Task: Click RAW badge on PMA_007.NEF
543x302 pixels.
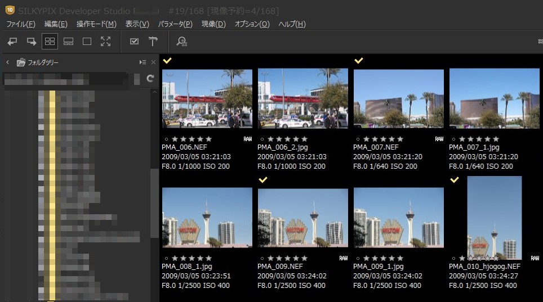Action: click(x=439, y=139)
